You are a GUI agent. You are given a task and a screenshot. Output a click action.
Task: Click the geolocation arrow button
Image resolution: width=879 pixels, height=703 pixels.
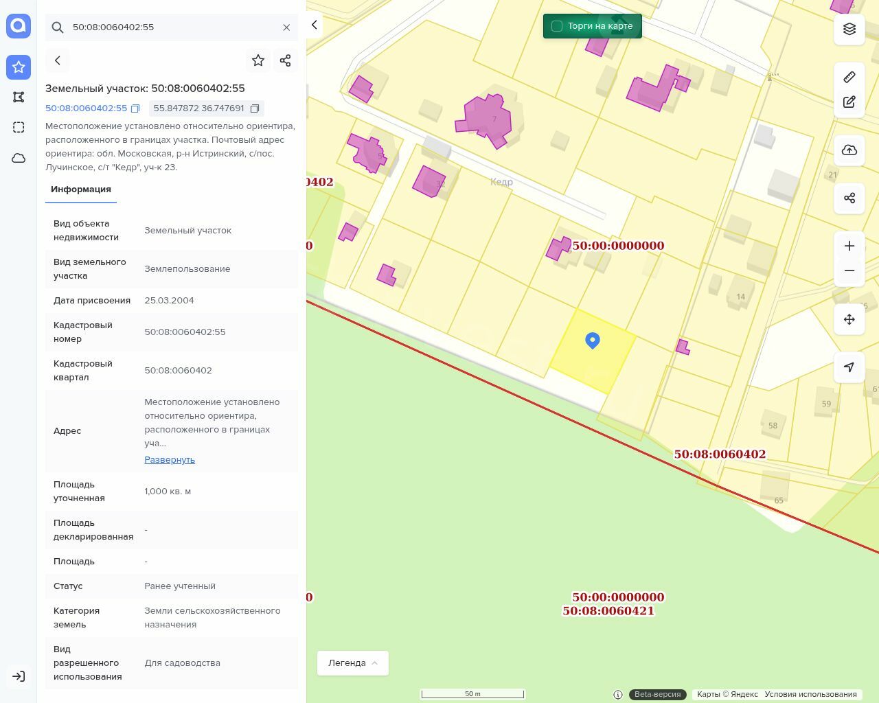849,367
